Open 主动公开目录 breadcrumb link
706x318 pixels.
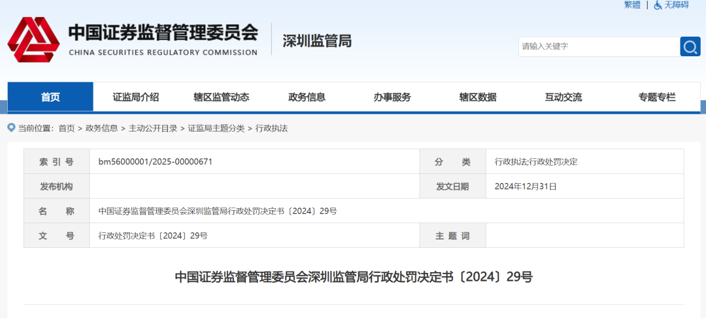(x=153, y=128)
